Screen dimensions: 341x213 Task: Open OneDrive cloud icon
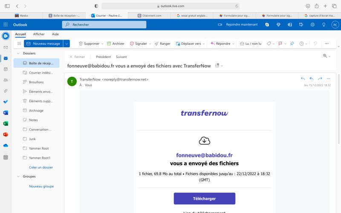click(6, 145)
